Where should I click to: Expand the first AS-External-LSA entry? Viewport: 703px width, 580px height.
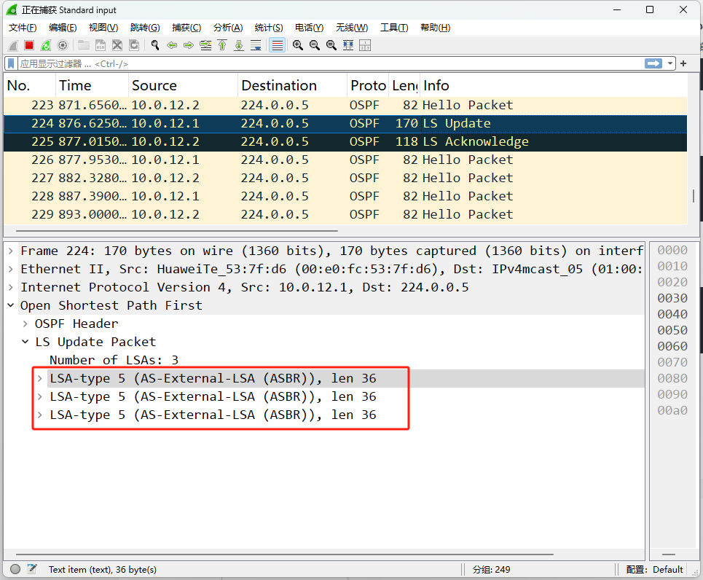[x=41, y=377]
